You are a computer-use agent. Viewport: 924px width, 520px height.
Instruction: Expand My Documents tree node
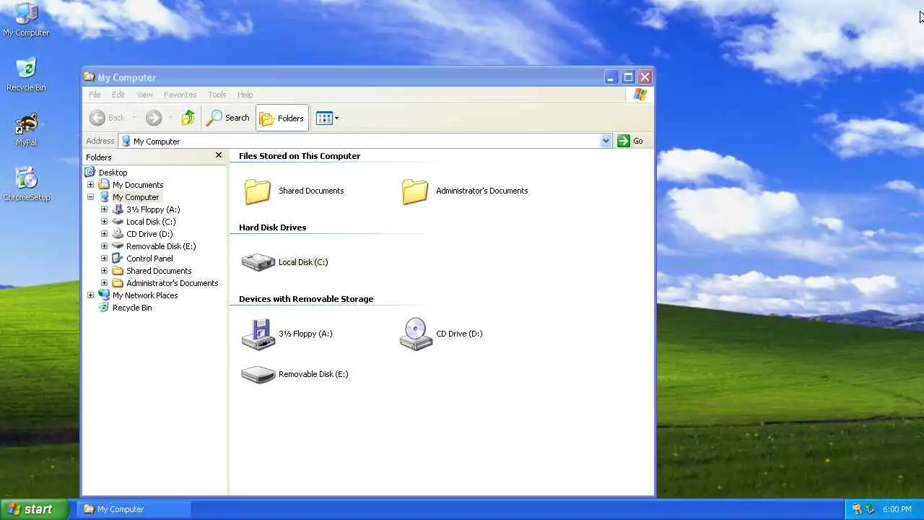[x=90, y=185]
